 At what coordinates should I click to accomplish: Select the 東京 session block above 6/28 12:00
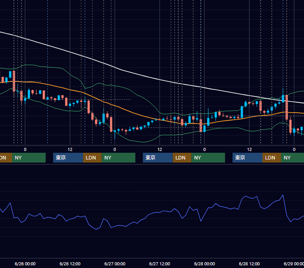(x=248, y=158)
